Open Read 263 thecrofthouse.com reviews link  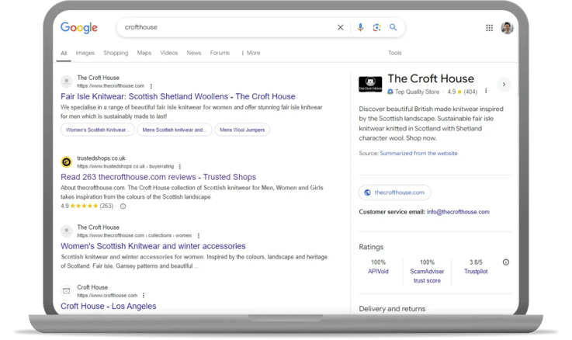[158, 177]
